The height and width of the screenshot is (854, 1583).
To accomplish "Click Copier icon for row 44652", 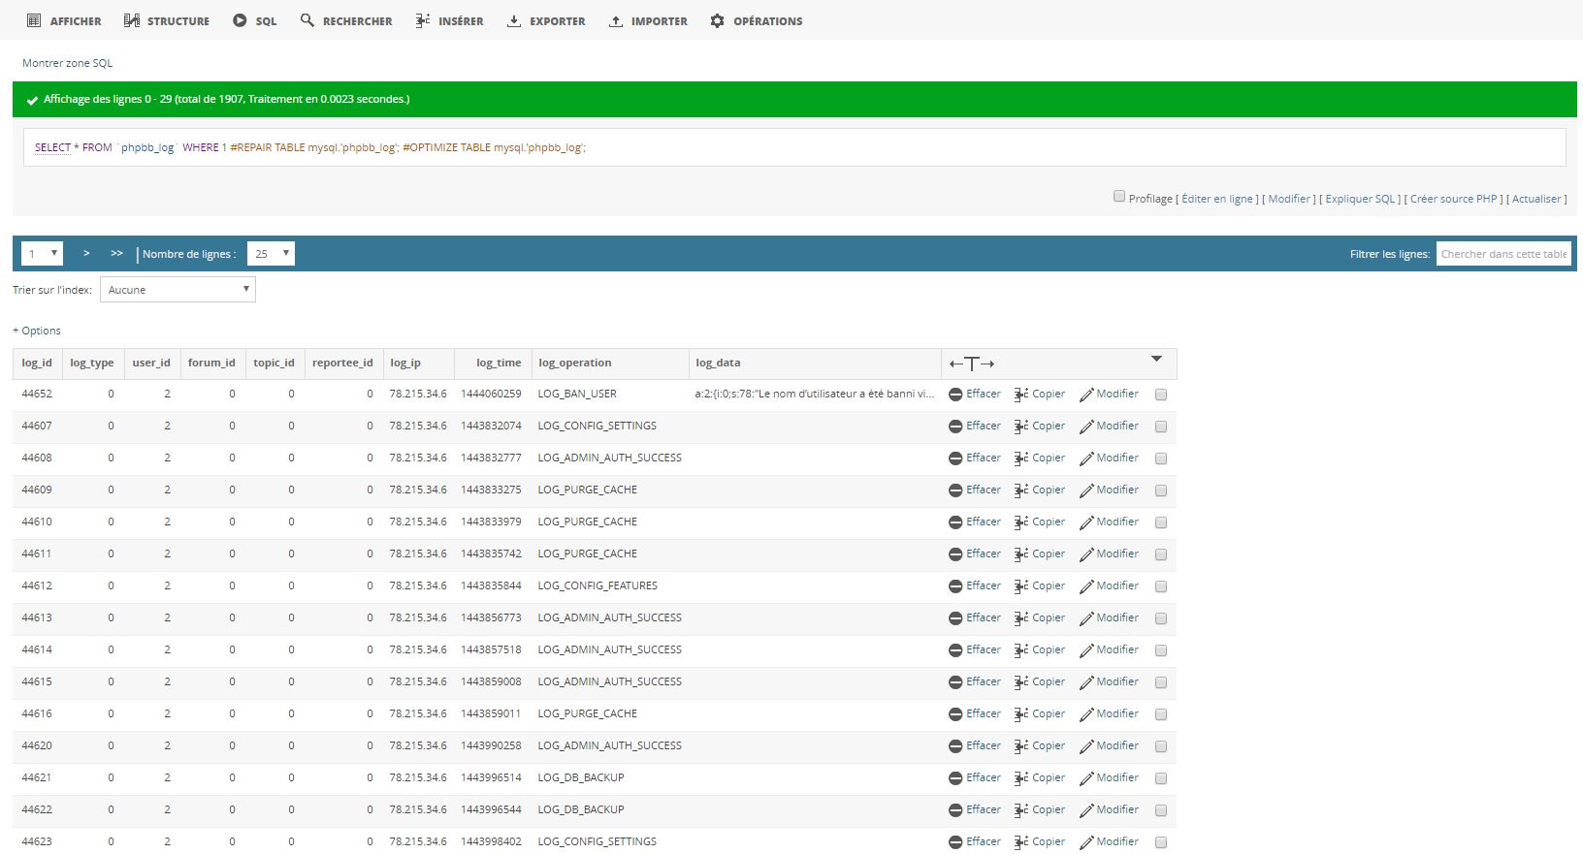I will pos(1020,395).
